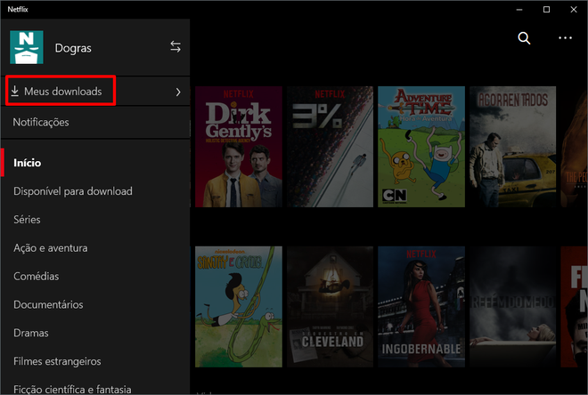Select Início in the sidebar
This screenshot has width=588, height=395.
coord(28,163)
